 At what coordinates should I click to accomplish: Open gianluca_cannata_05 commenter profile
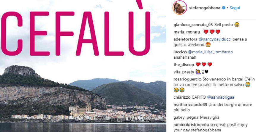tap(193, 25)
